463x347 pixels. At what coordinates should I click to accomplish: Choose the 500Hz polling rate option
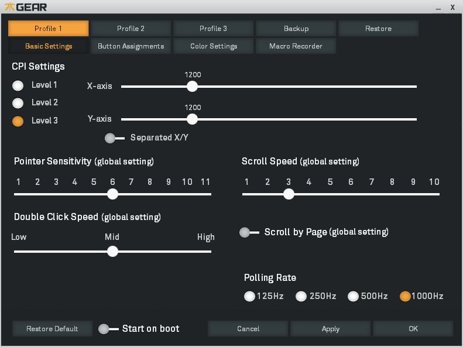click(354, 296)
